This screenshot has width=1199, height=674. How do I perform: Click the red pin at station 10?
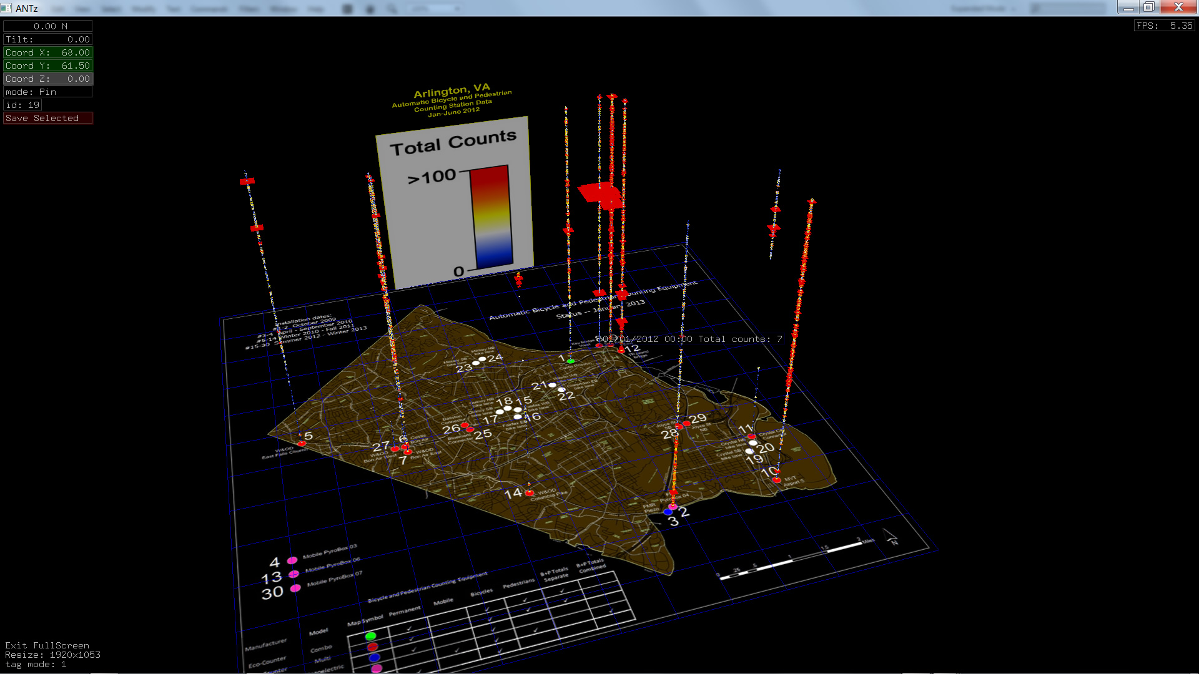[x=777, y=480]
